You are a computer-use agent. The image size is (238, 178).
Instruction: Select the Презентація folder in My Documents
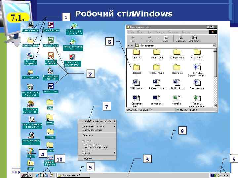pyautogui.click(x=157, y=69)
